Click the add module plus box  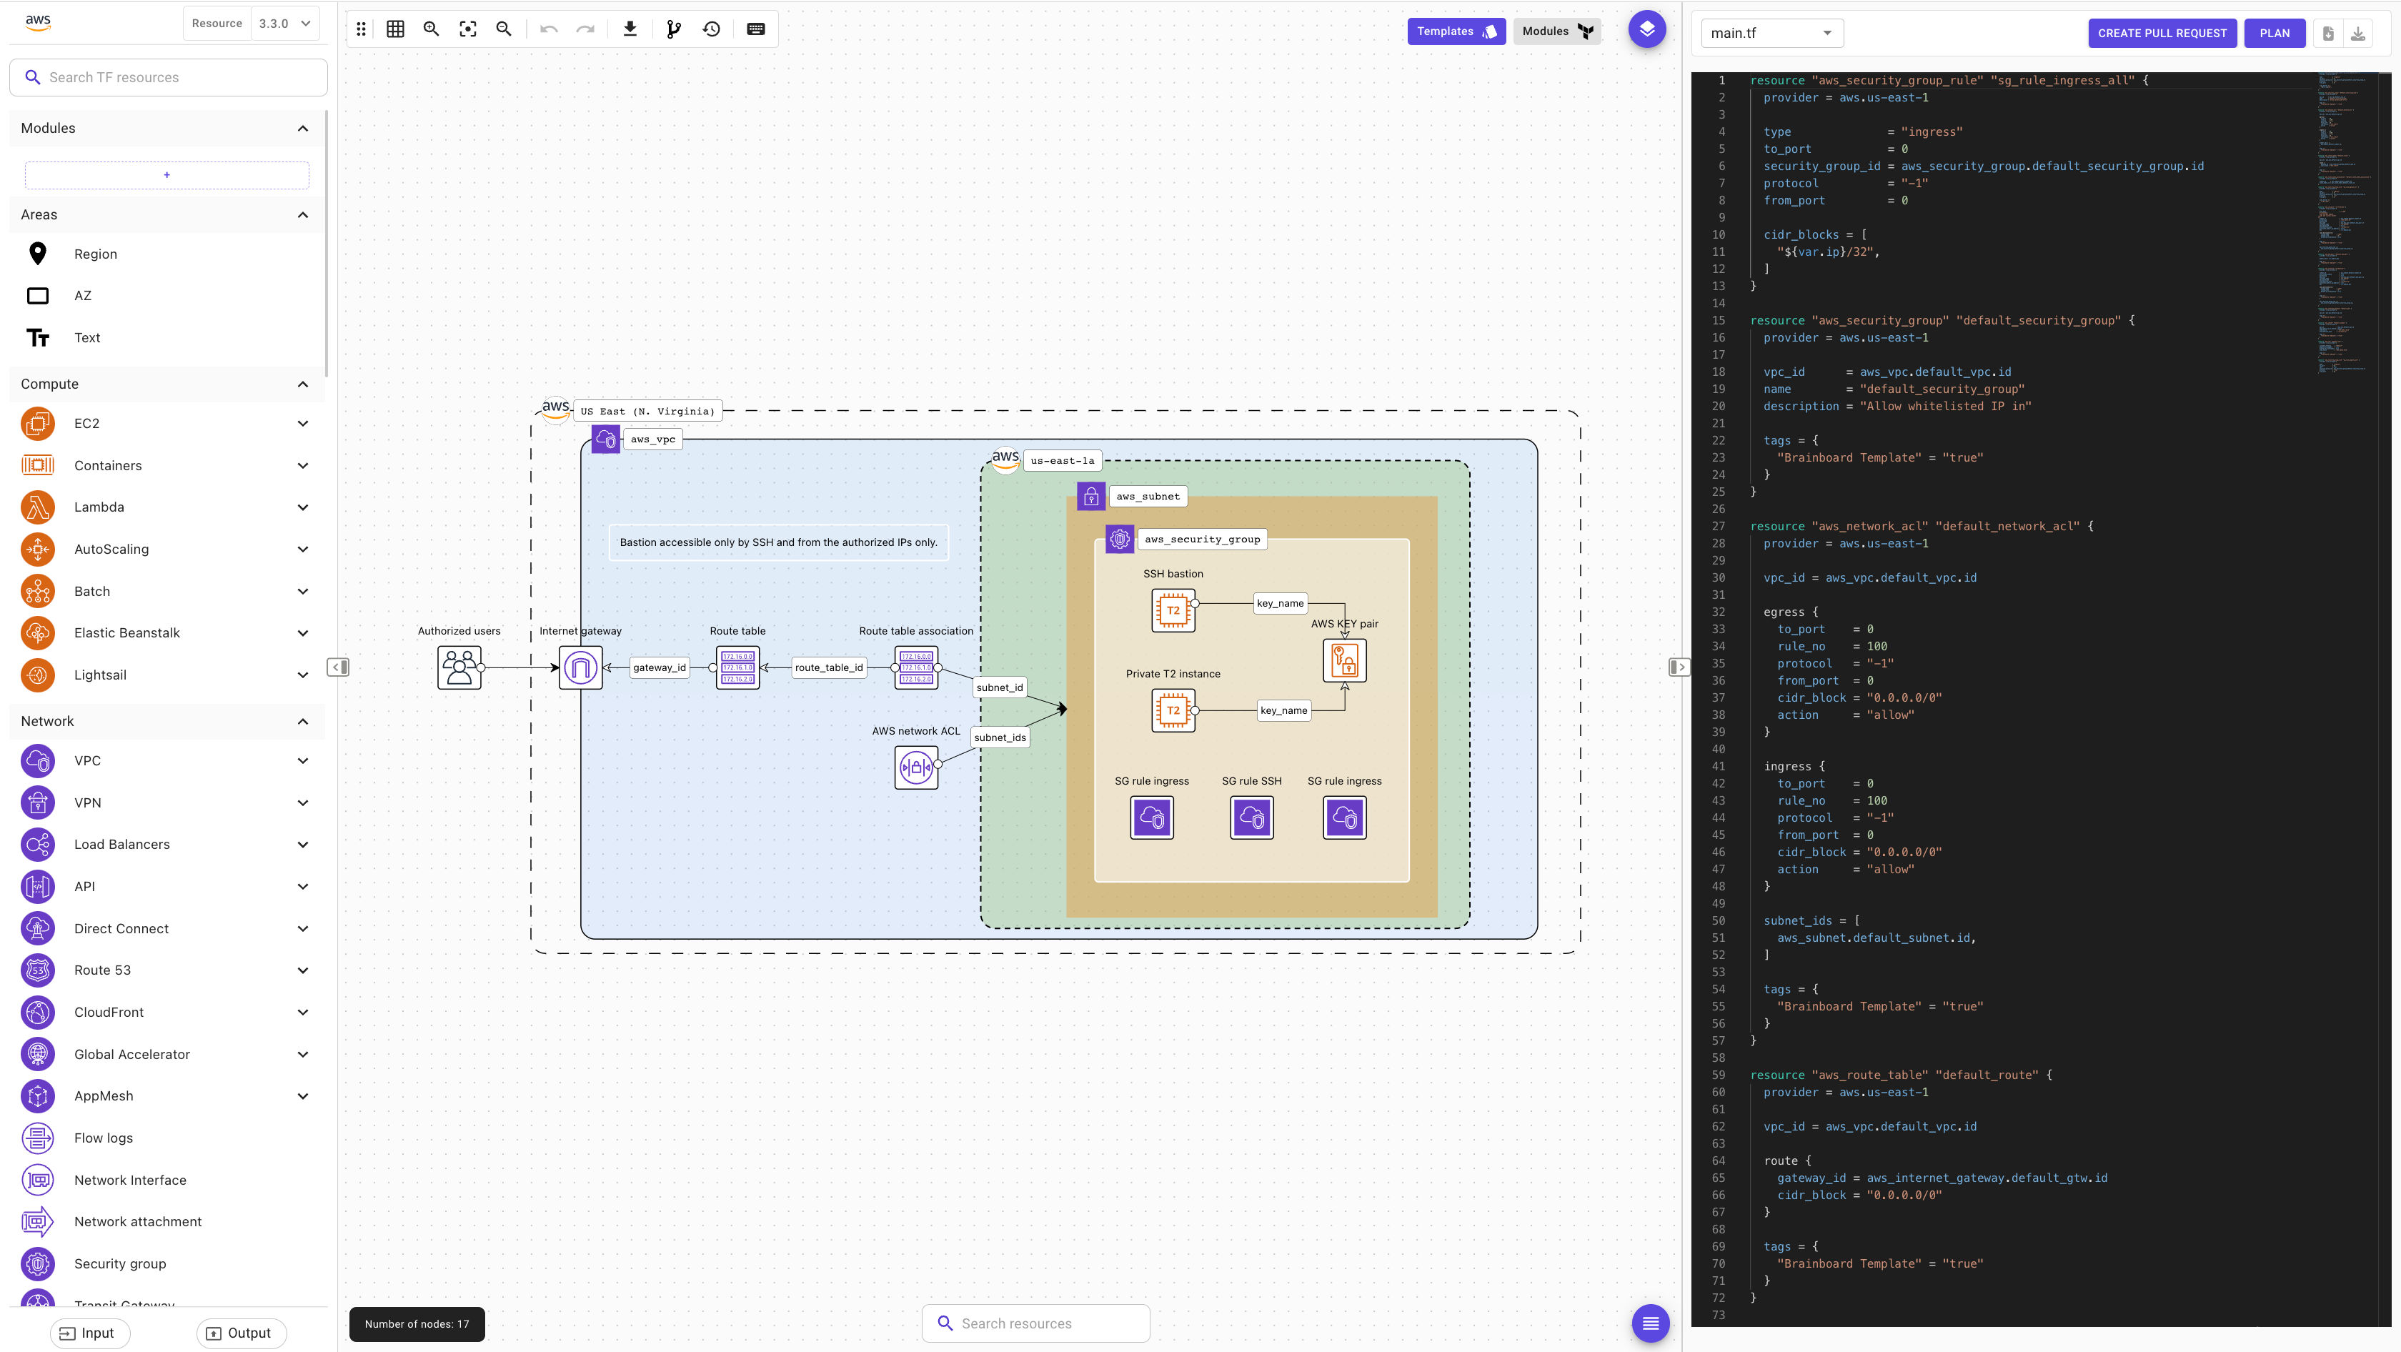click(166, 174)
